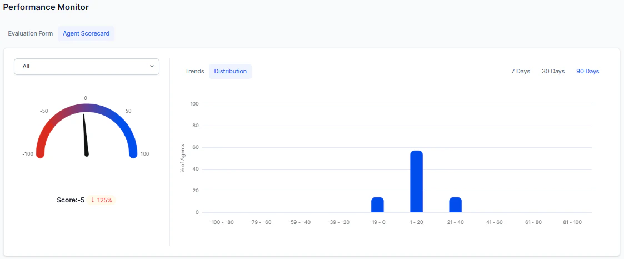Click the gauge's 50 label
Screen dimensions: 624x259
click(x=128, y=111)
